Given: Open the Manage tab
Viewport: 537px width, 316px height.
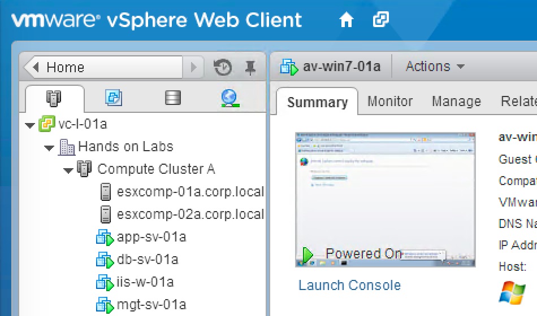Looking at the screenshot, I should click(457, 101).
